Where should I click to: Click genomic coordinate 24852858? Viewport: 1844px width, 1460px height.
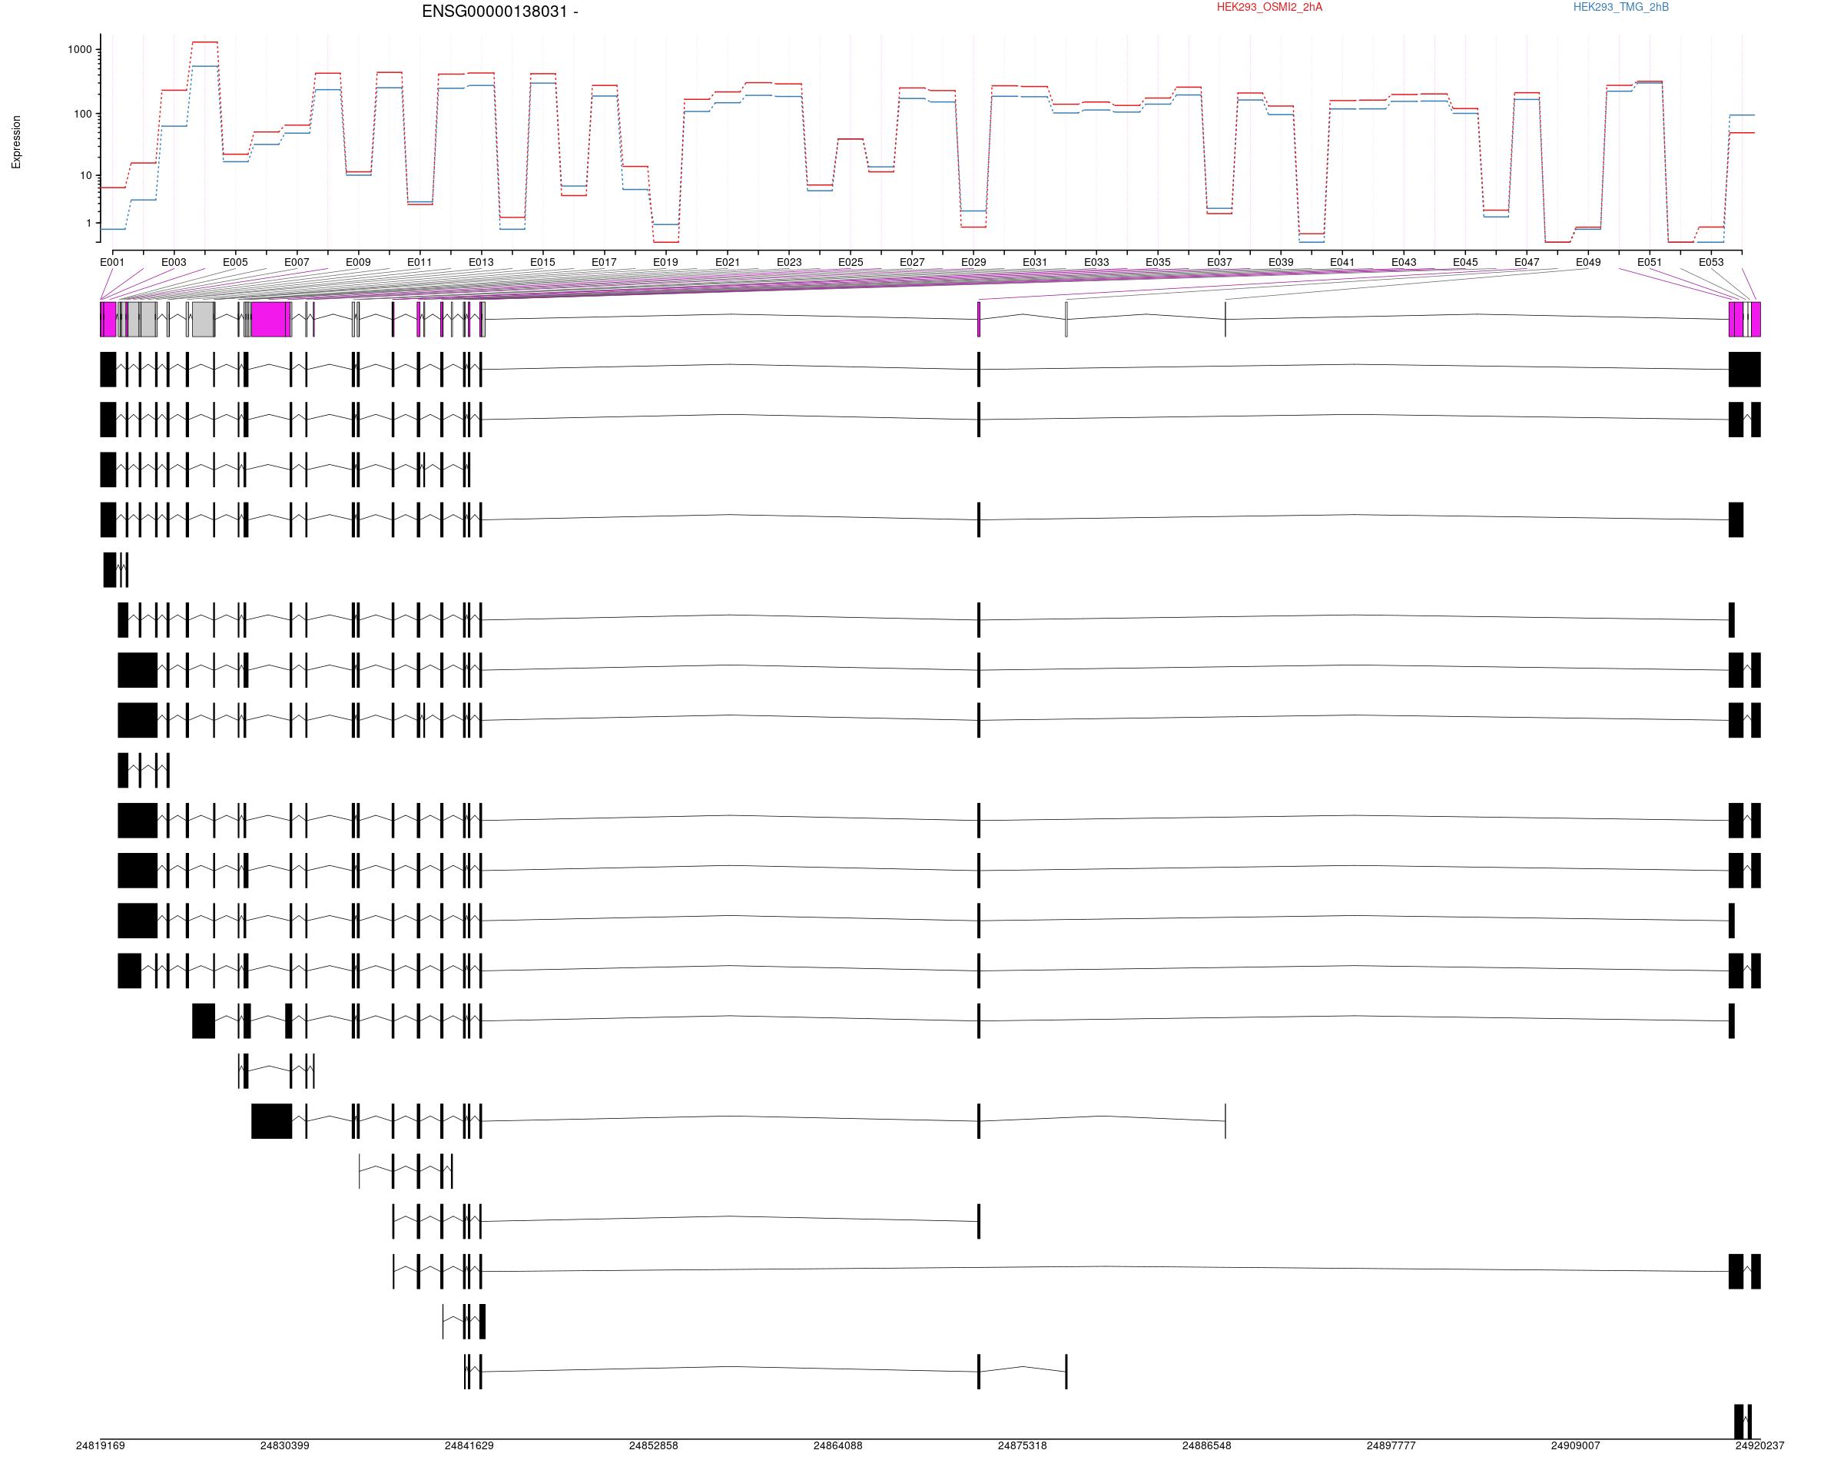point(654,1445)
